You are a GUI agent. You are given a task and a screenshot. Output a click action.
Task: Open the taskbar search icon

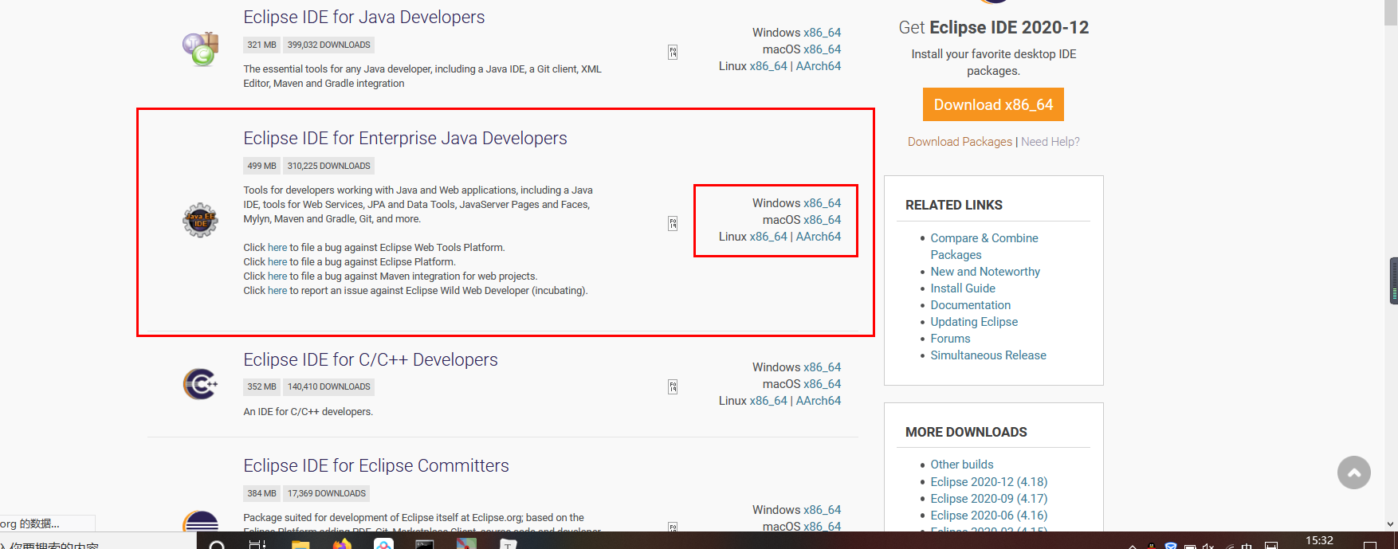coord(216,543)
